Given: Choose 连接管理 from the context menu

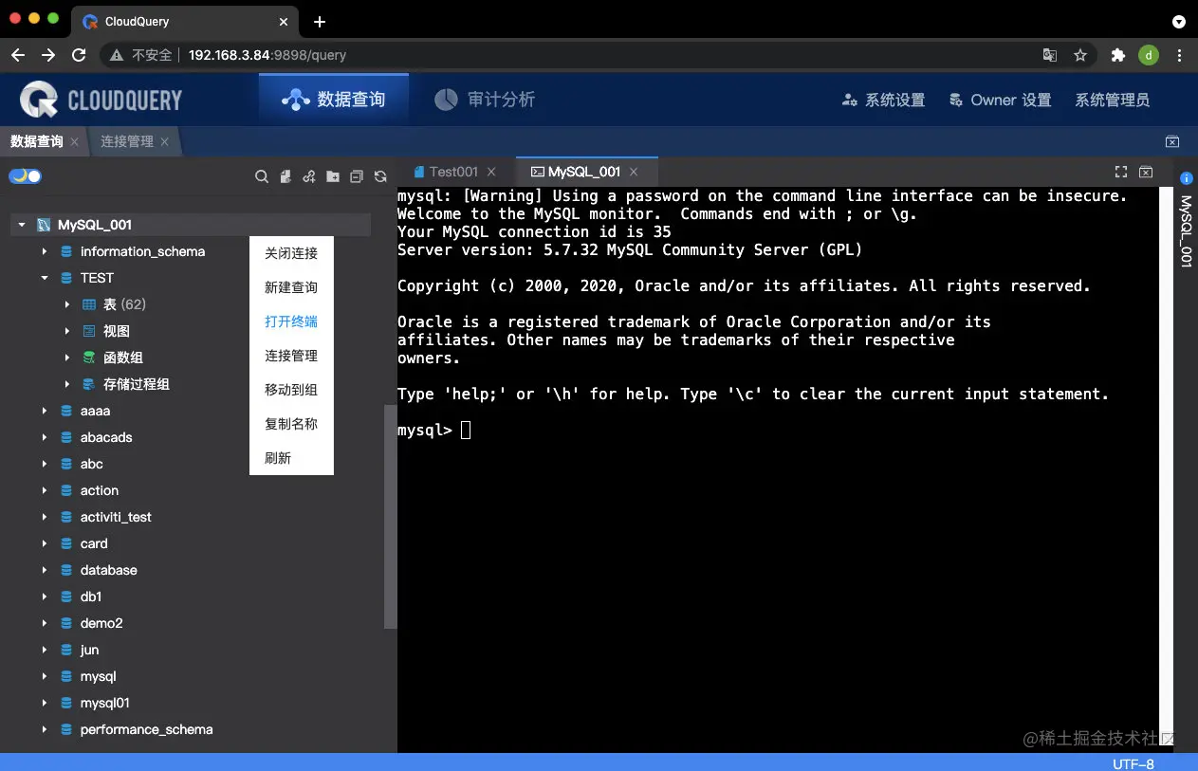Looking at the screenshot, I should click(x=291, y=356).
